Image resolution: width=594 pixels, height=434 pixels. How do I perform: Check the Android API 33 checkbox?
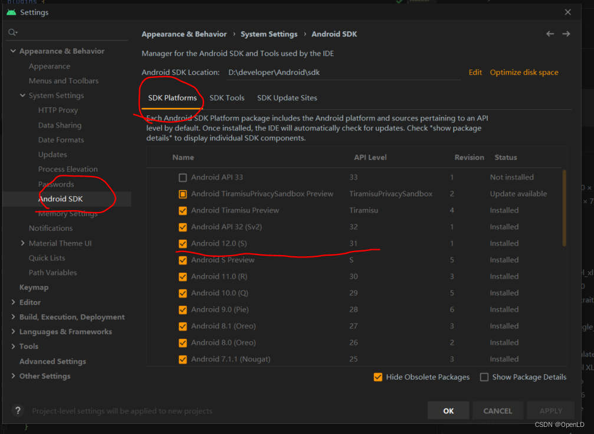click(x=183, y=177)
